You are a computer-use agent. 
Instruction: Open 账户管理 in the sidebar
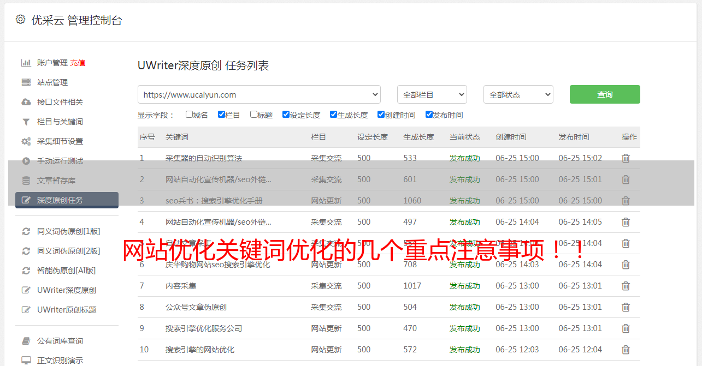pyautogui.click(x=52, y=63)
